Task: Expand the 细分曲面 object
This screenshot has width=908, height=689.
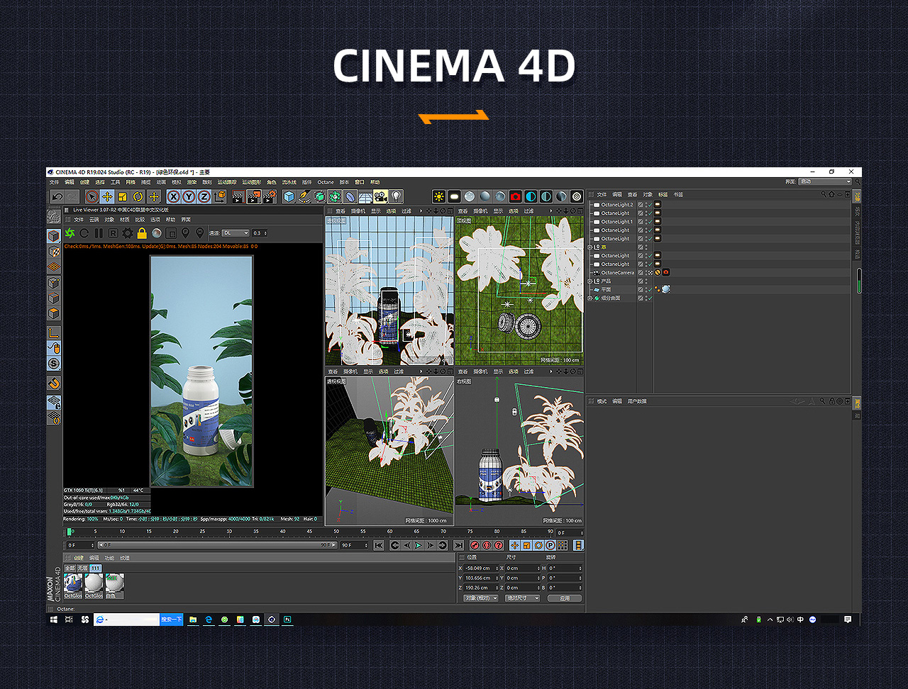Action: (589, 298)
